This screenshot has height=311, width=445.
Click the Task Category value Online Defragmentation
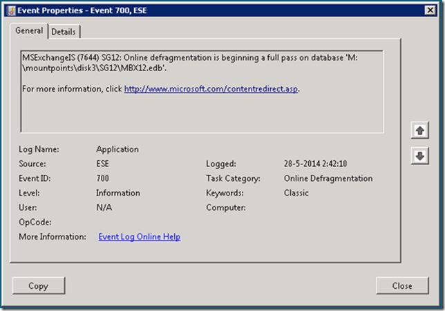pyautogui.click(x=328, y=178)
